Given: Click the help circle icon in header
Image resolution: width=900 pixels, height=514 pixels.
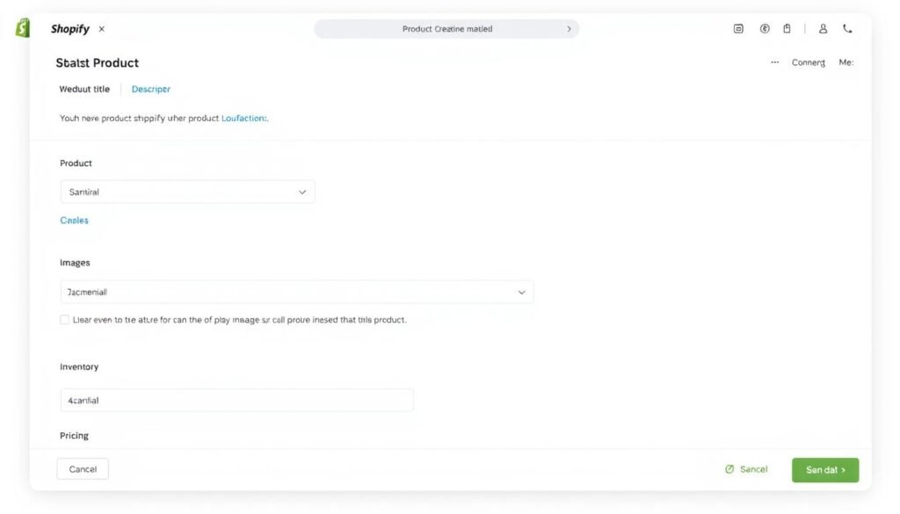Looking at the screenshot, I should (x=763, y=27).
